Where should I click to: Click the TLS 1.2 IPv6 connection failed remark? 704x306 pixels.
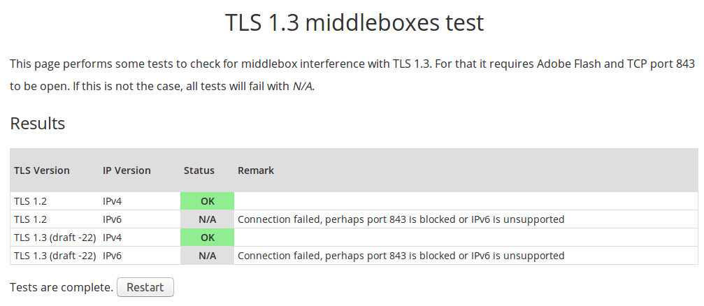[x=401, y=219]
